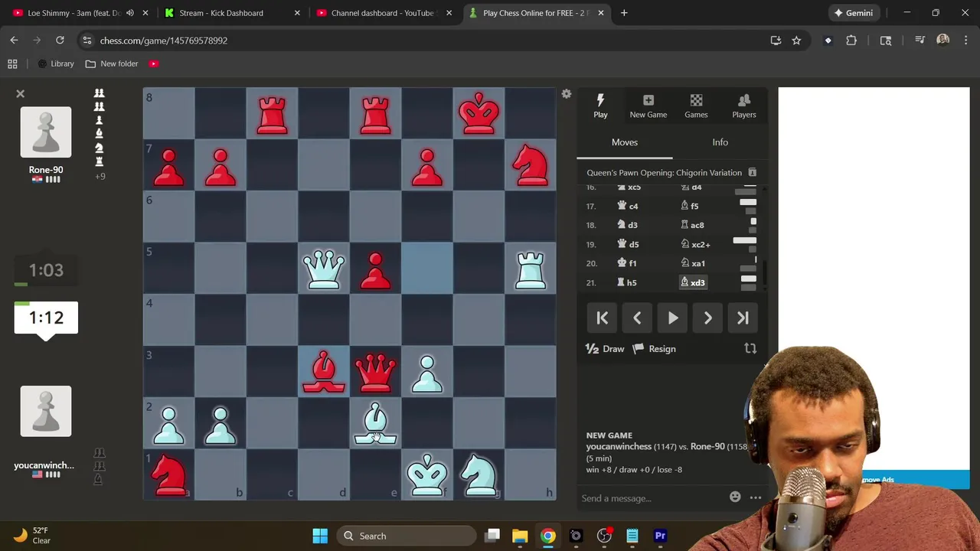This screenshot has height=551, width=980.
Task: Click the white queen on d5
Action: pos(324,269)
